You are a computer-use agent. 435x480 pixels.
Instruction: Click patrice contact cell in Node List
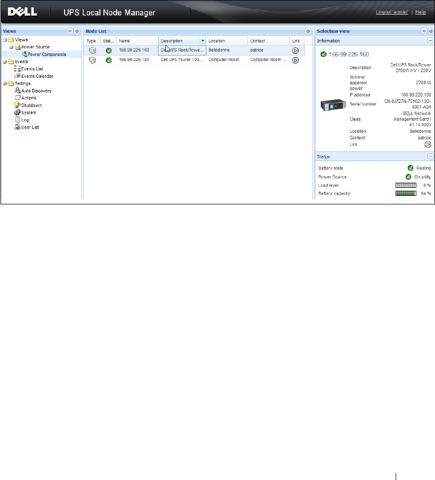click(x=256, y=50)
